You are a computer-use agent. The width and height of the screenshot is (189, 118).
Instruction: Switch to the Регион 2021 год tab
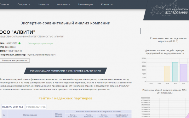(36, 107)
